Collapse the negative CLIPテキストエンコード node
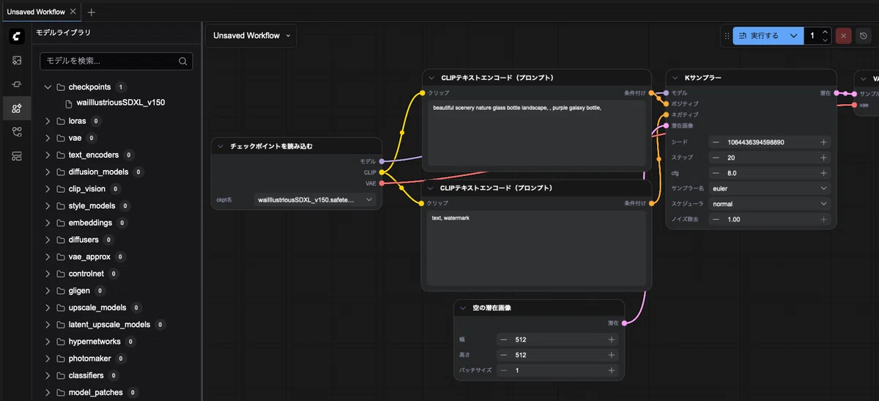879x401 pixels. point(430,188)
